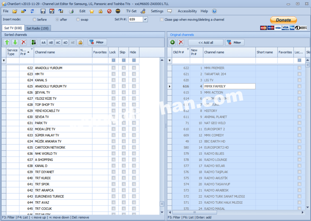The width and height of the screenshot is (311, 221).
Task: Check Skip for HM TV row
Action: click(x=124, y=74)
